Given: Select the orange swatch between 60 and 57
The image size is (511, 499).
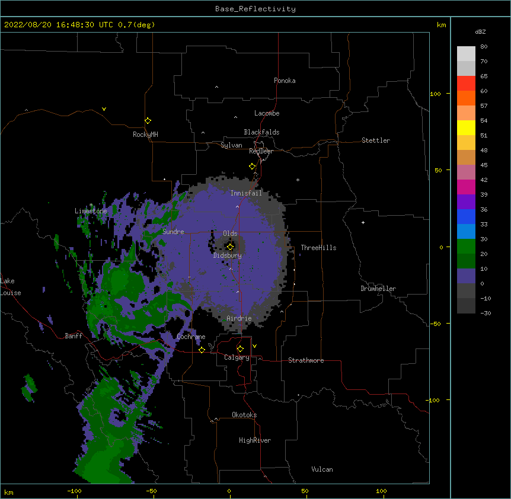Looking at the screenshot, I should pyautogui.click(x=466, y=98).
